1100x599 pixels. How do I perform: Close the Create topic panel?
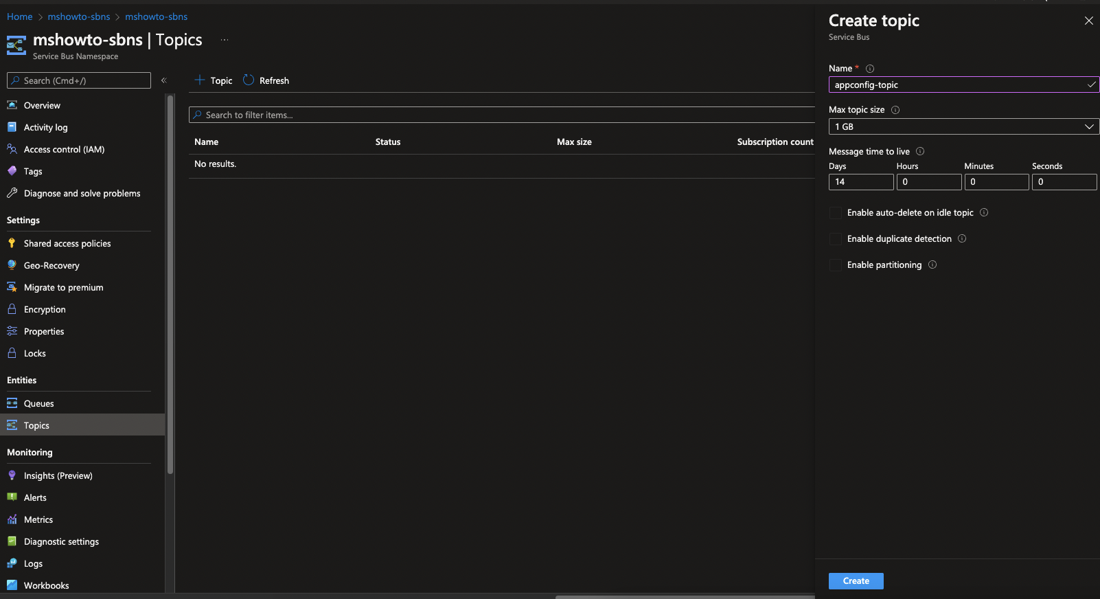point(1089,21)
